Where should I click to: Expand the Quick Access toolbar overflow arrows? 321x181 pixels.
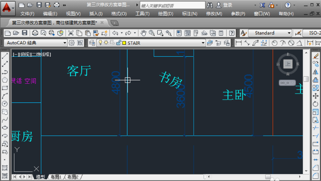65,5
